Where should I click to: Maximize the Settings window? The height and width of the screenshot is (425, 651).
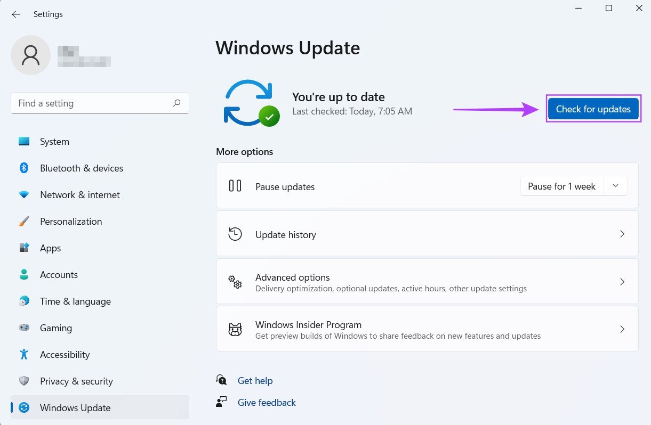(x=609, y=8)
